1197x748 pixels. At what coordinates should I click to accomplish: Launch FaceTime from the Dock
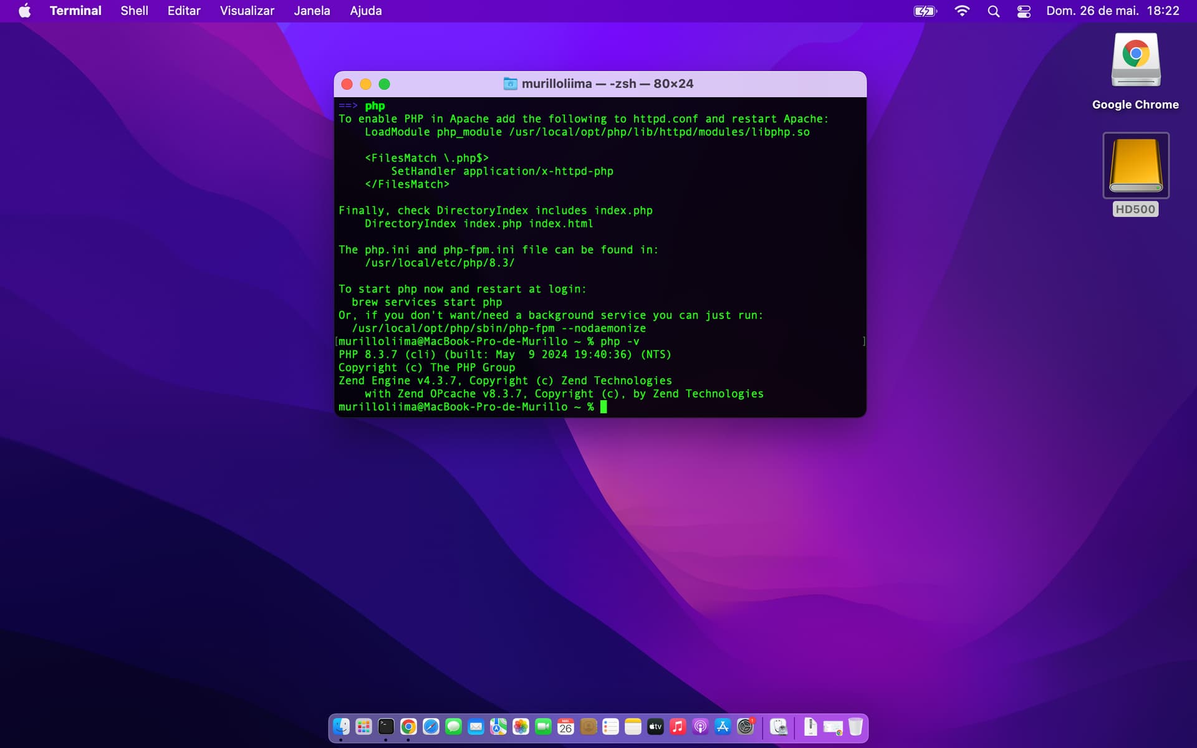543,727
